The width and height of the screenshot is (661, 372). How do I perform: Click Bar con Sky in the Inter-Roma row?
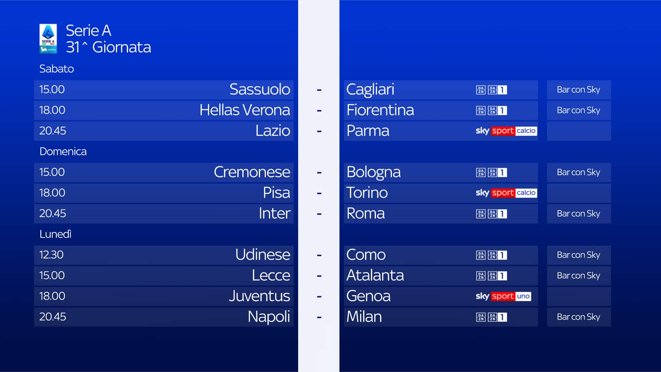(578, 214)
